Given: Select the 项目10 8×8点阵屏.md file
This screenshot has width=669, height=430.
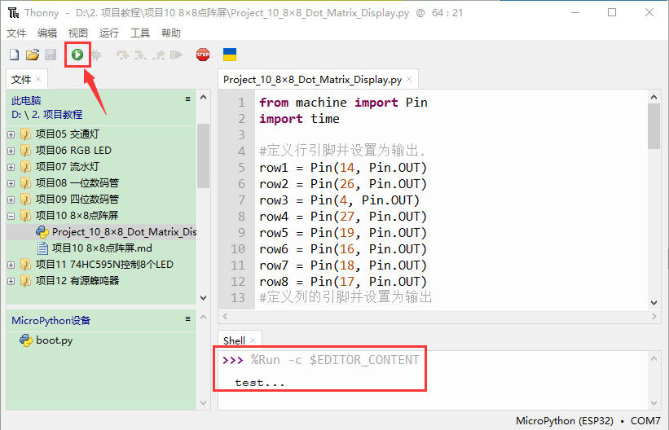Looking at the screenshot, I should click(101, 248).
